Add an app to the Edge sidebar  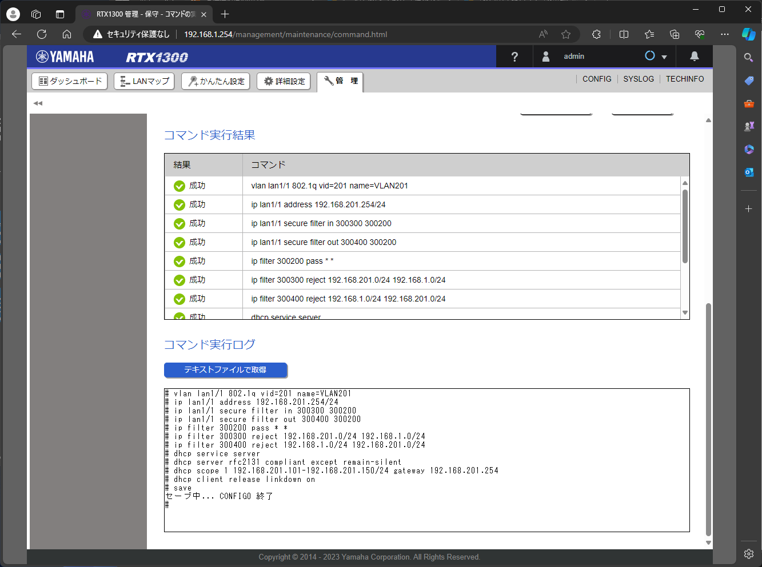[x=749, y=209]
